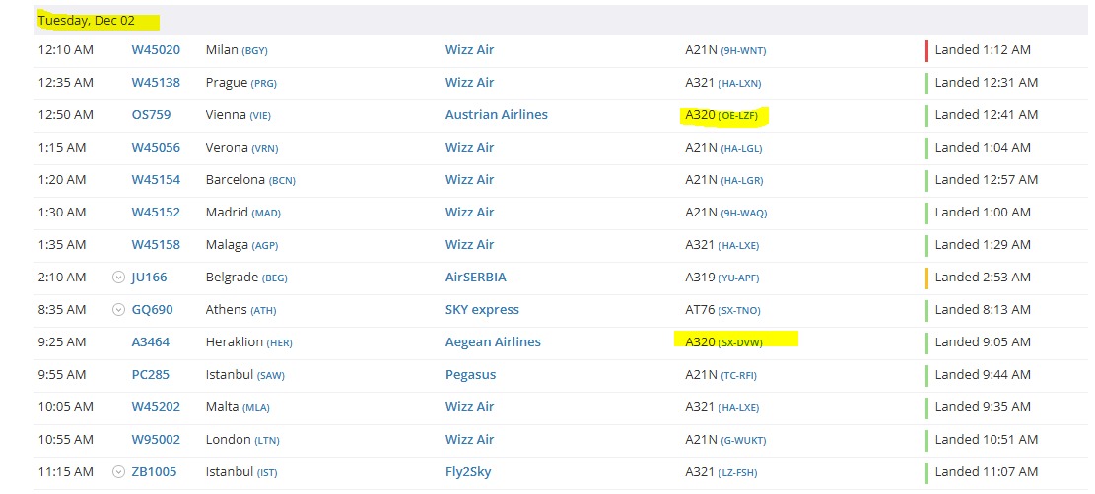Screen dimensions: 1095x494
Task: Expand codeshare chevron beside JU166
Action: tap(118, 278)
